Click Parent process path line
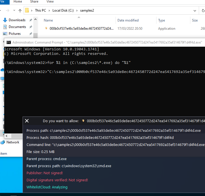 (x=69, y=166)
